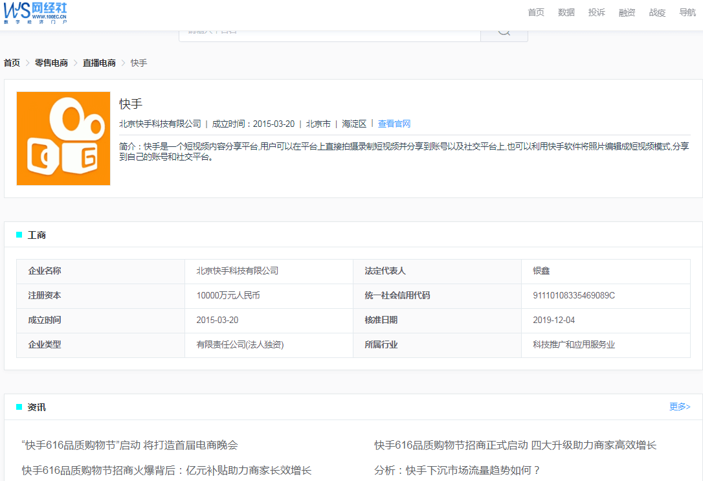Open article about 亿元补贴助力商家长效增长

tap(166, 470)
